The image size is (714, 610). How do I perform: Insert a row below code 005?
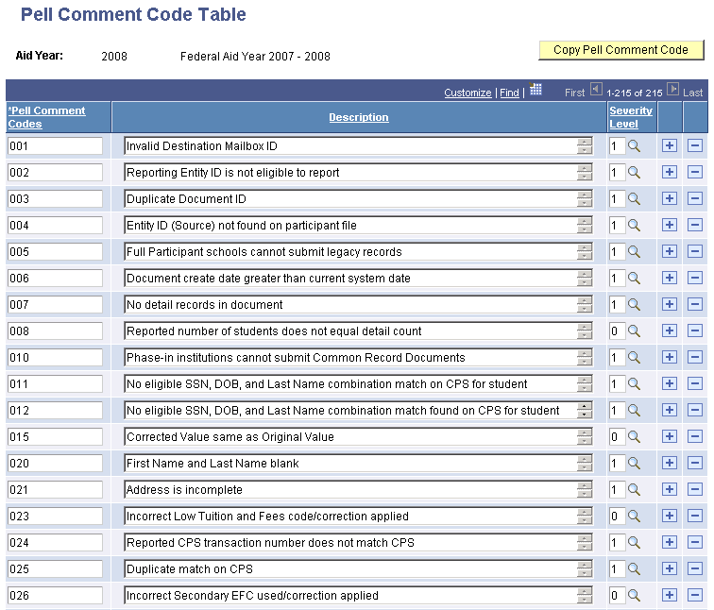click(670, 251)
